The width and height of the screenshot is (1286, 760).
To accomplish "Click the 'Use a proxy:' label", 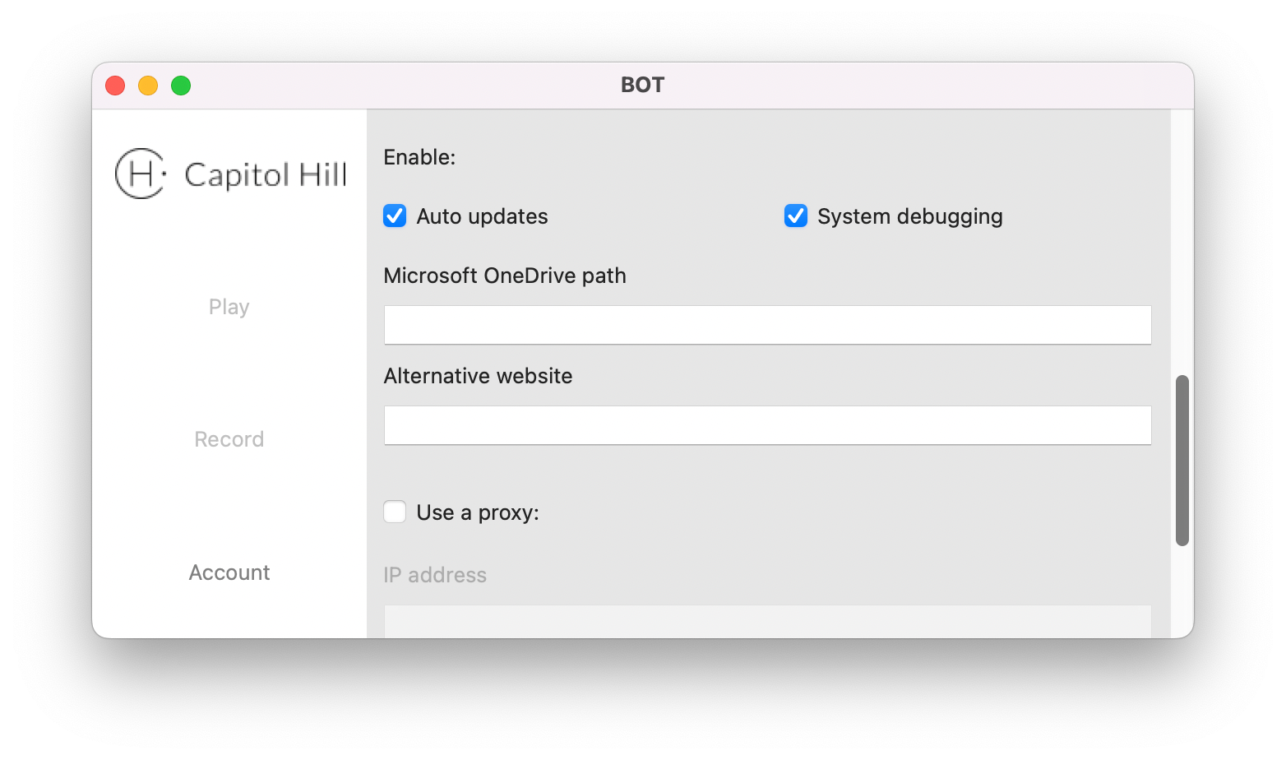I will 478,512.
